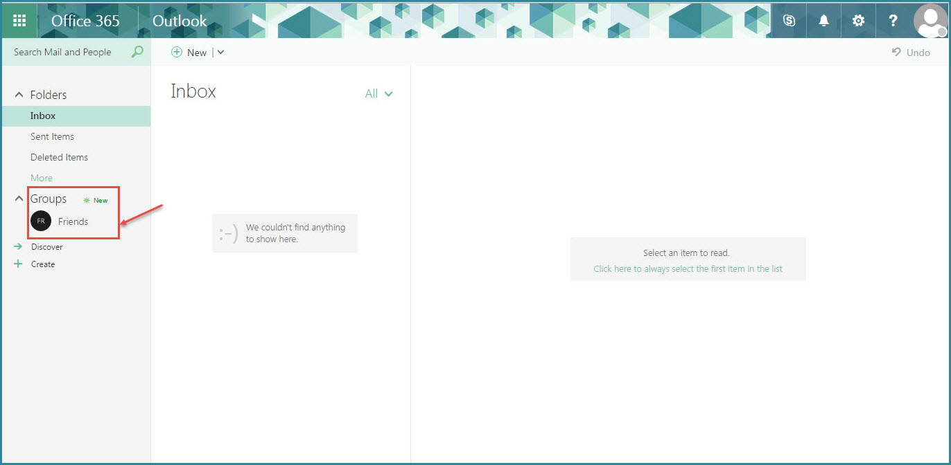Open the All filter dropdown
This screenshot has width=951, height=465.
(x=378, y=93)
